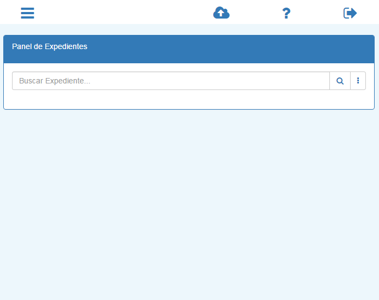The height and width of the screenshot is (300, 379).
Task: Expand search options beside the magnifier
Action: [358, 81]
